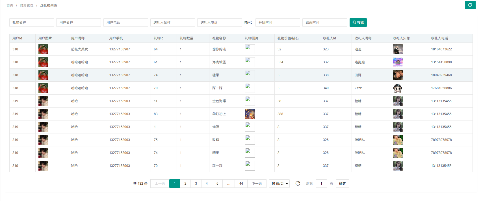Click the green refresh button at top right

coord(470,5)
